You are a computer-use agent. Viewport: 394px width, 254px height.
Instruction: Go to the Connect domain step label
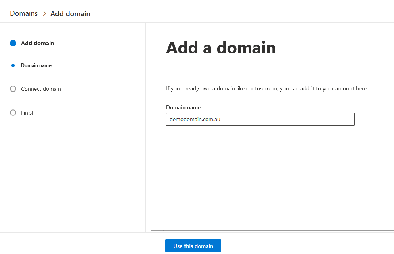coord(41,89)
